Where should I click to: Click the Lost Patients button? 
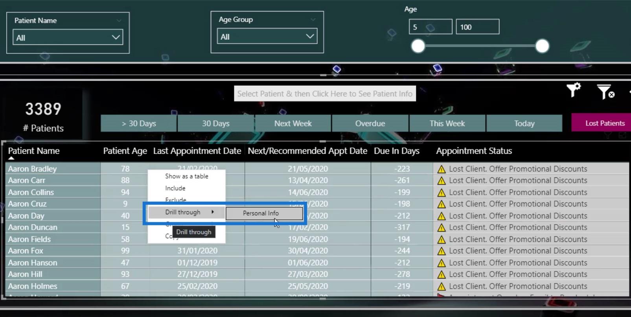click(602, 123)
